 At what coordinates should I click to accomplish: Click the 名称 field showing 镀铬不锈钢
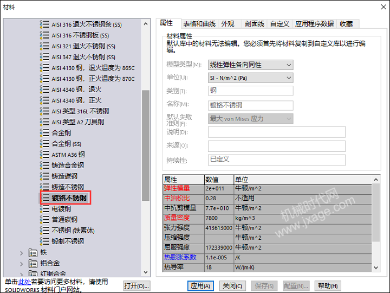coord(250,105)
